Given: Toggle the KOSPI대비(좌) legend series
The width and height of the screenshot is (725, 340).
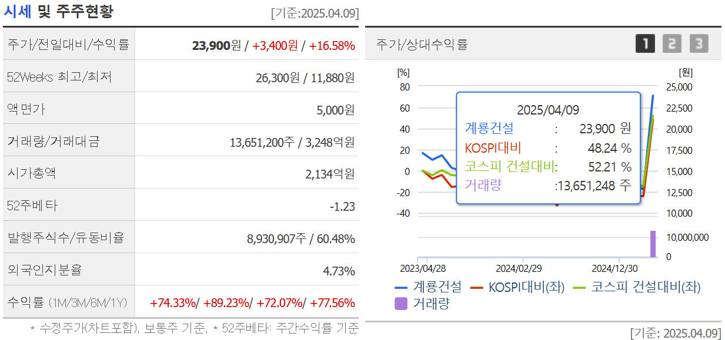Looking at the screenshot, I should point(517,287).
